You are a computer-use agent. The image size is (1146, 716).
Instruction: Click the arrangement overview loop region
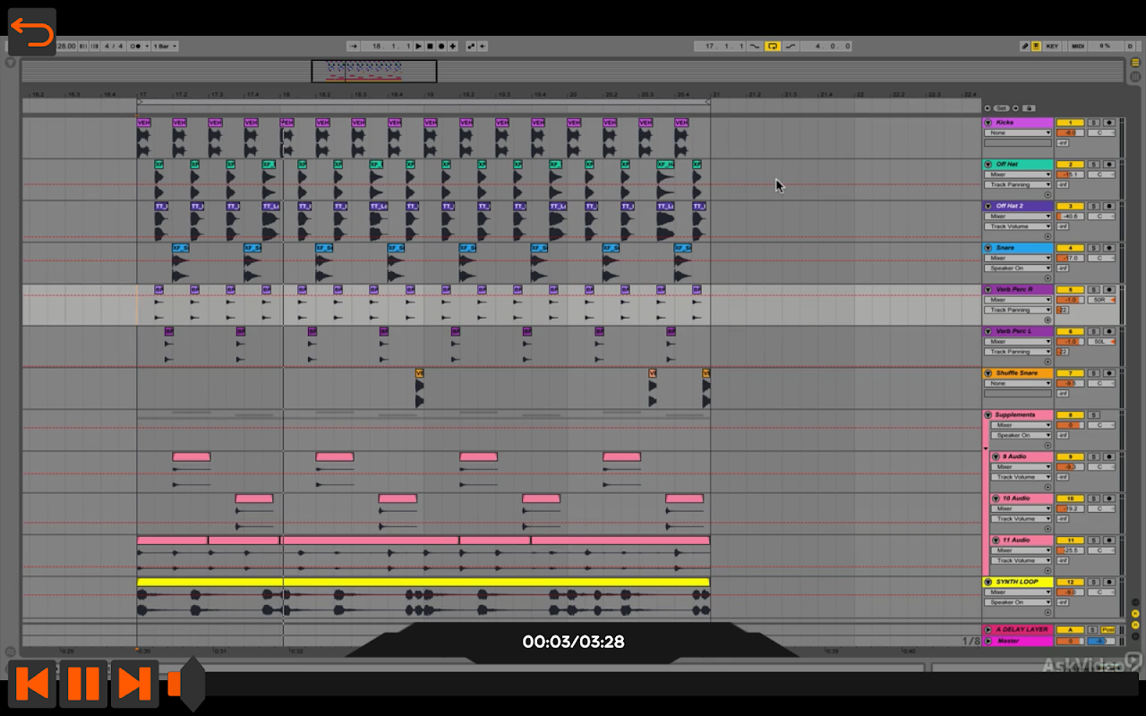point(374,71)
